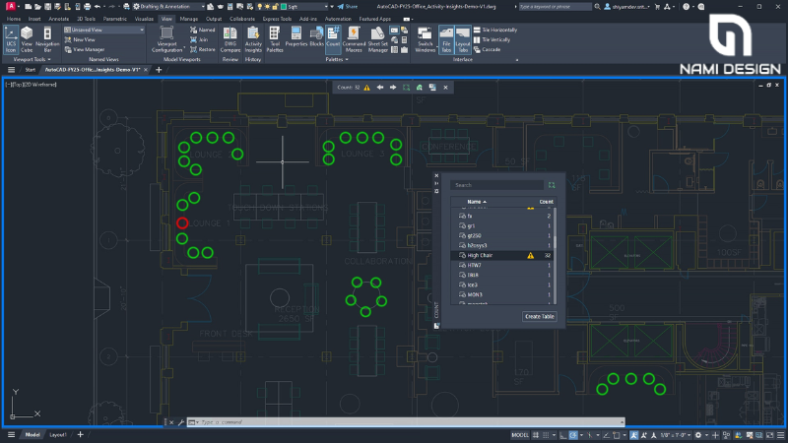Click Join viewports

click(x=199, y=39)
